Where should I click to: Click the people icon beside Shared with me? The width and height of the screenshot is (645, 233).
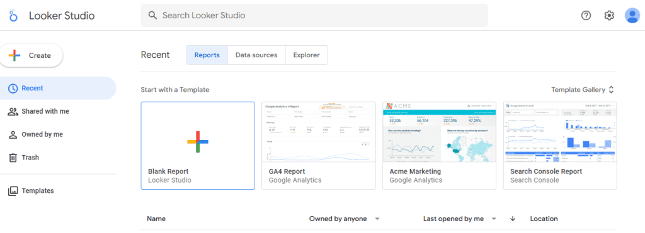click(13, 111)
